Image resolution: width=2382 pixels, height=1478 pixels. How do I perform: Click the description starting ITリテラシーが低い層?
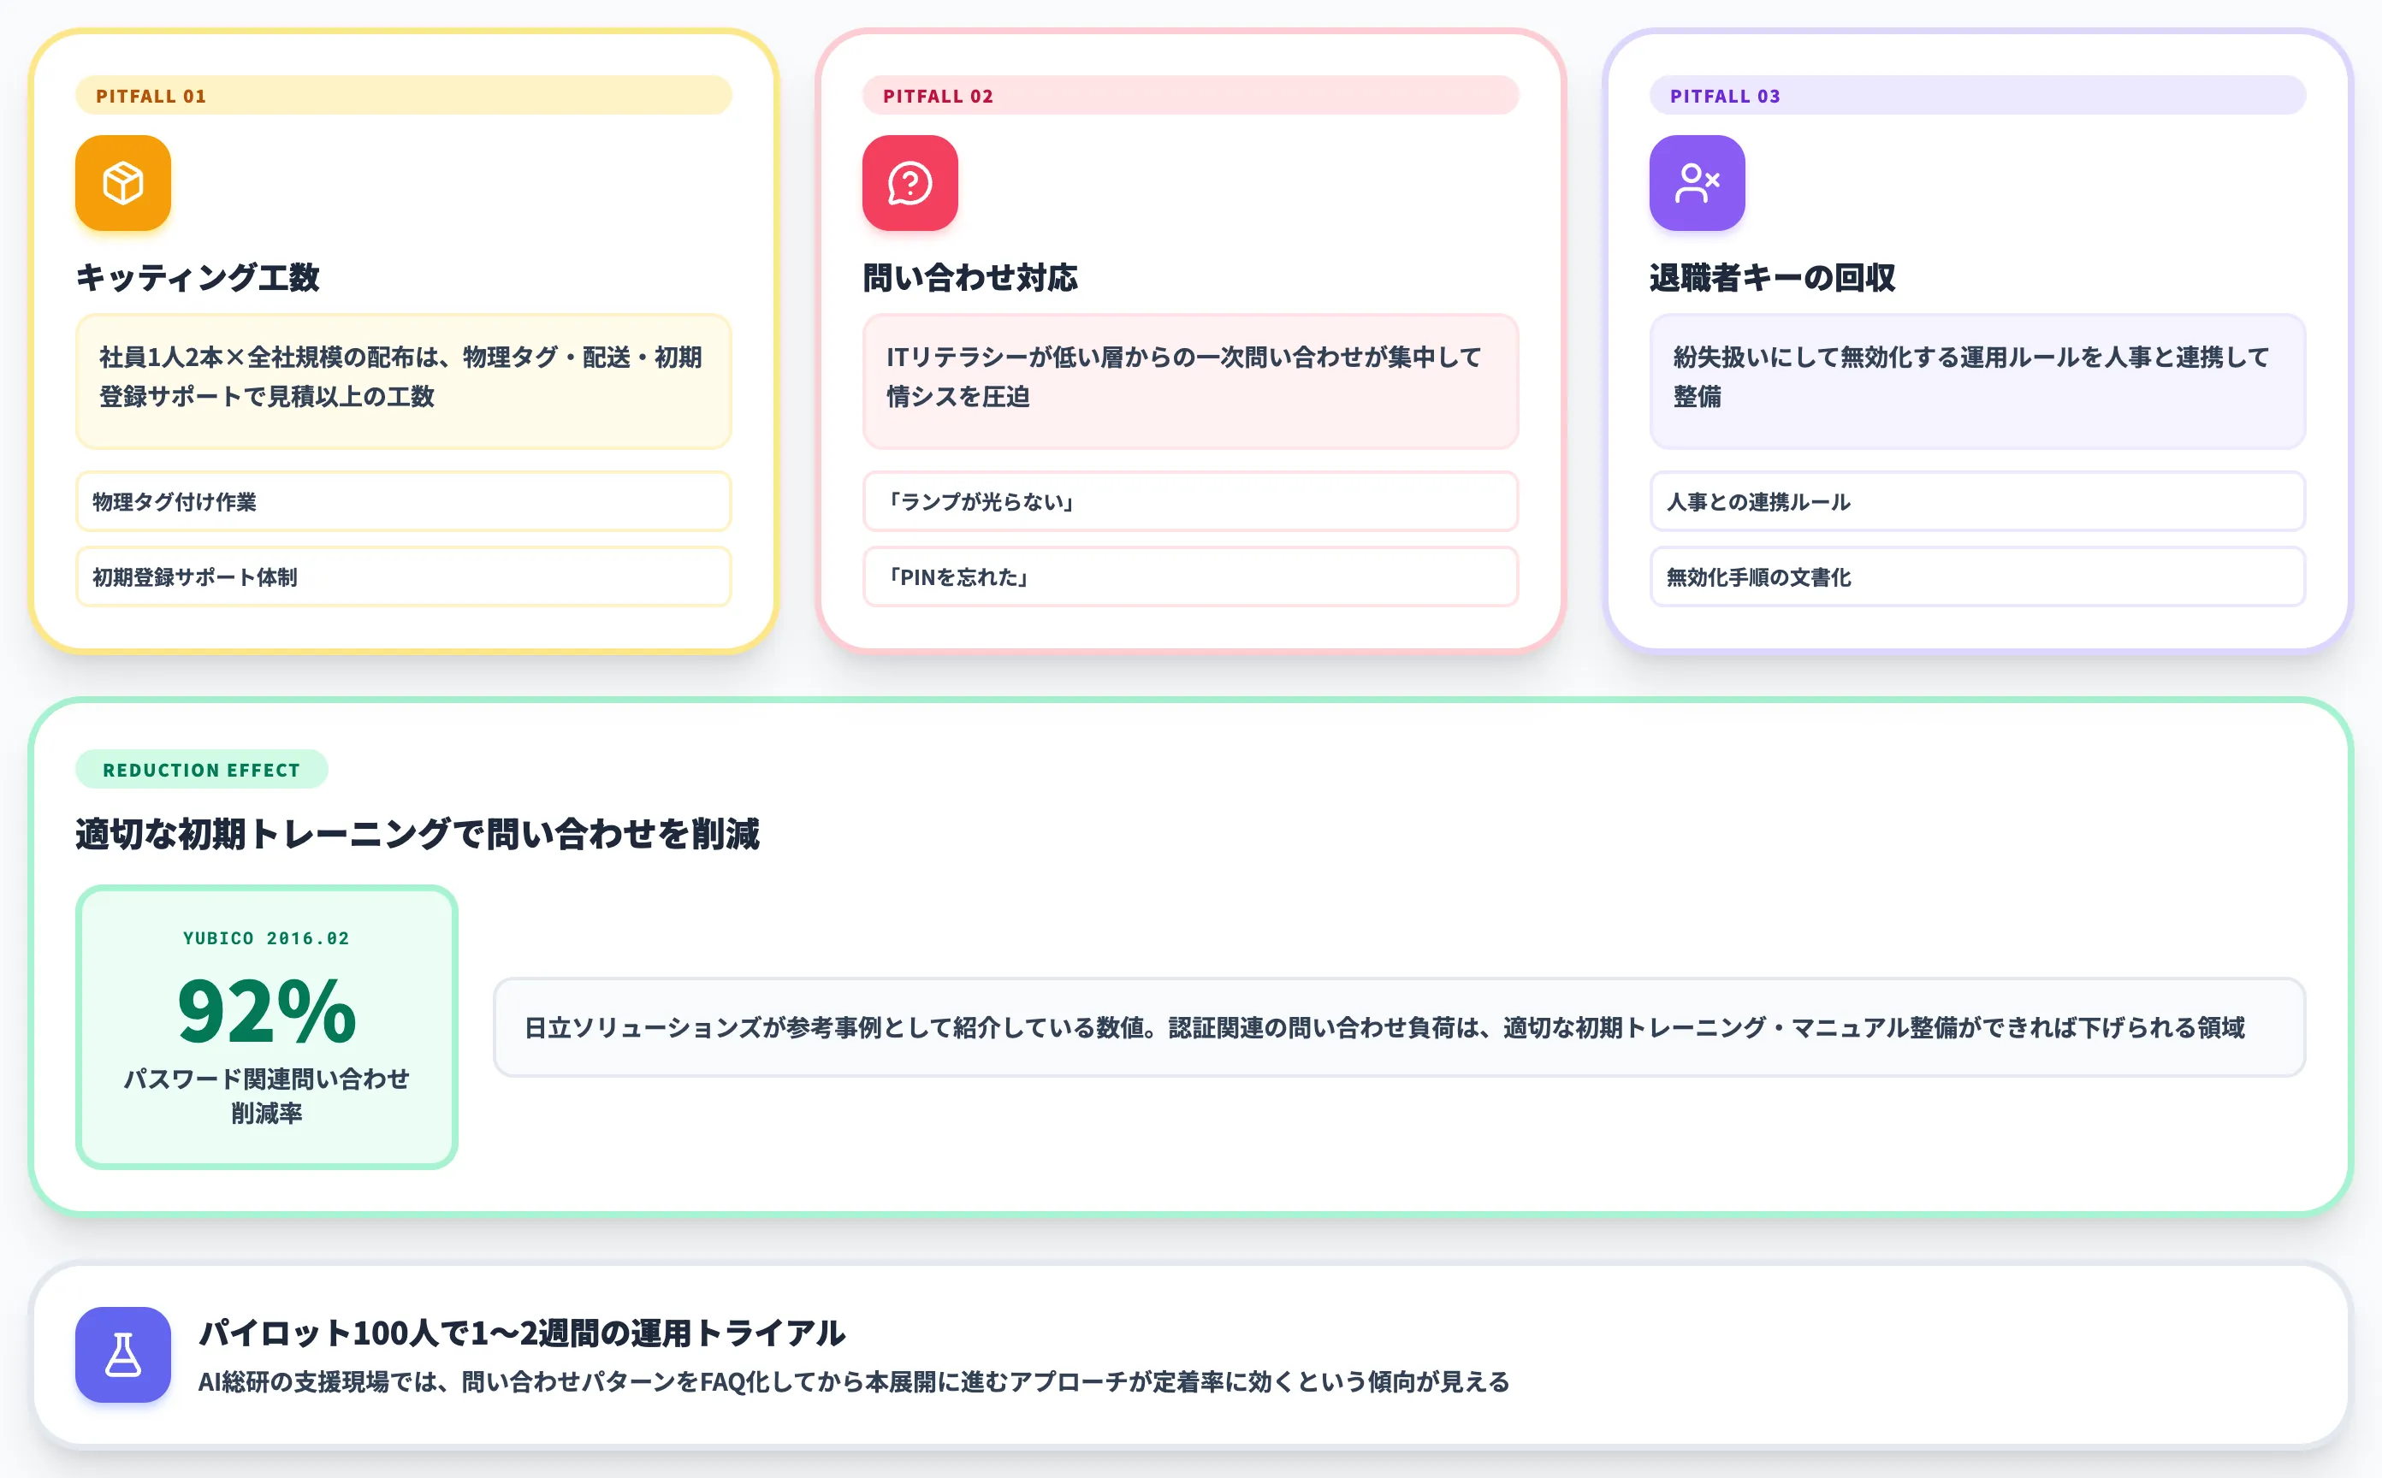(x=1190, y=381)
